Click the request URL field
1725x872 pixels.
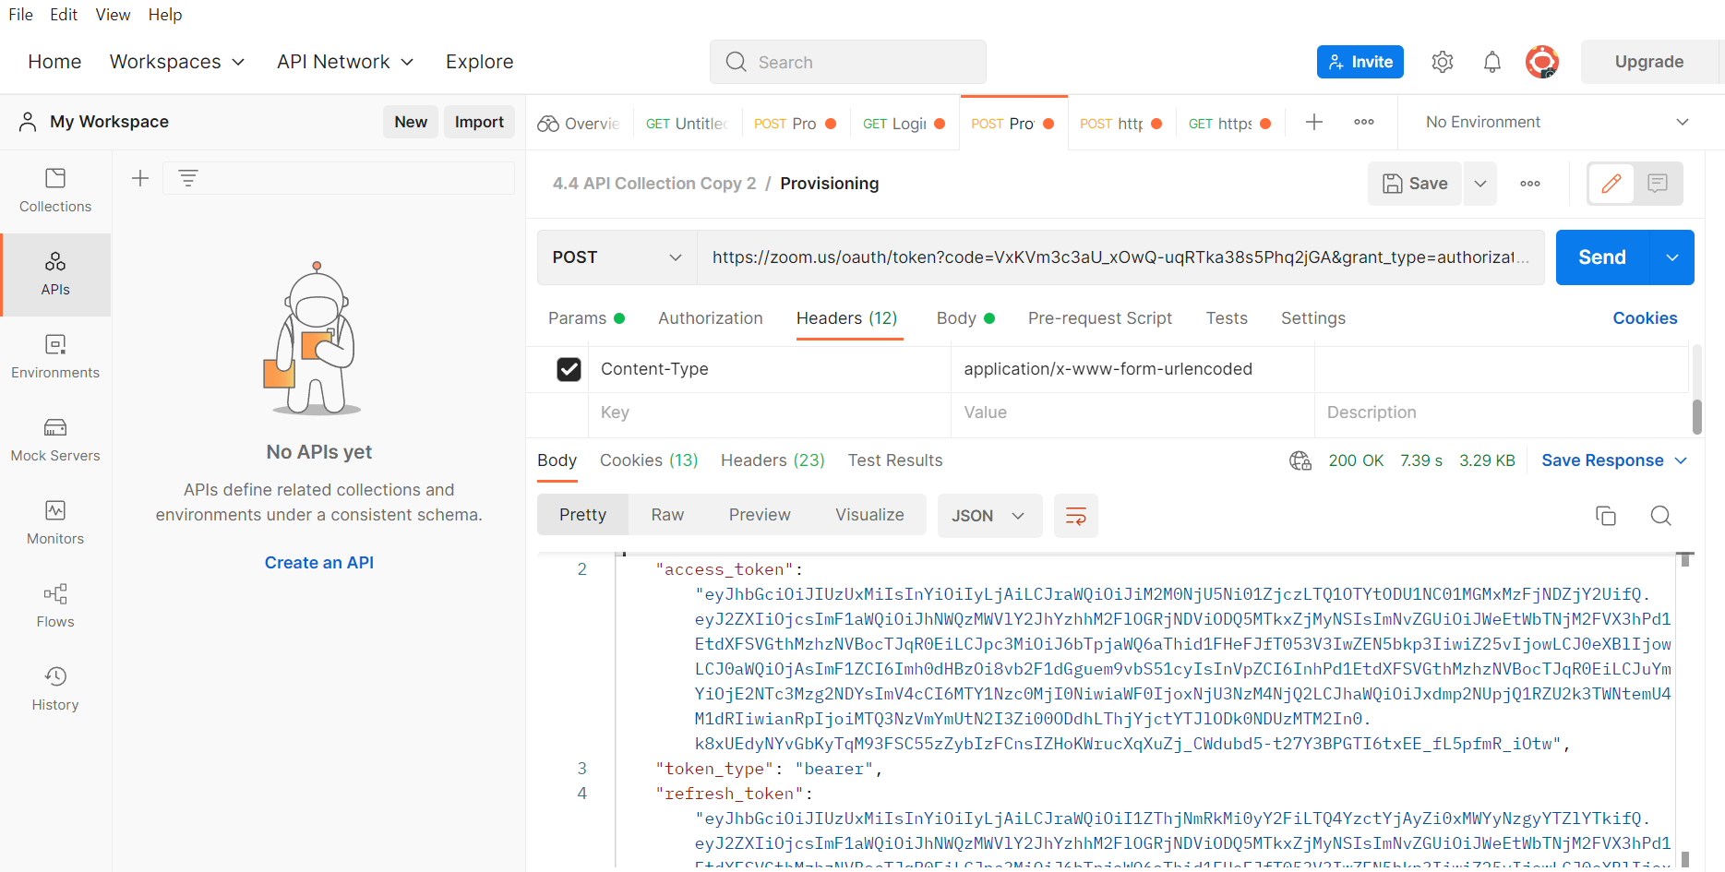coord(1120,257)
